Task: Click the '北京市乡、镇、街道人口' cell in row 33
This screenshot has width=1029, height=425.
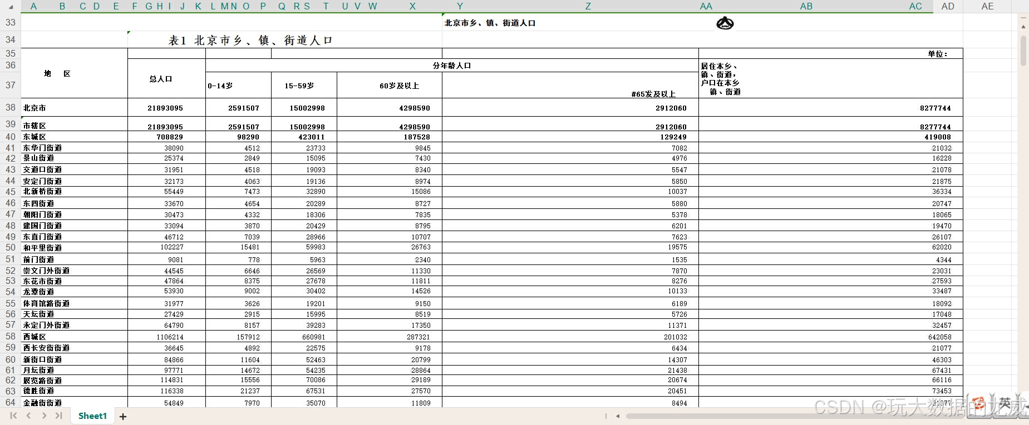Action: (490, 23)
